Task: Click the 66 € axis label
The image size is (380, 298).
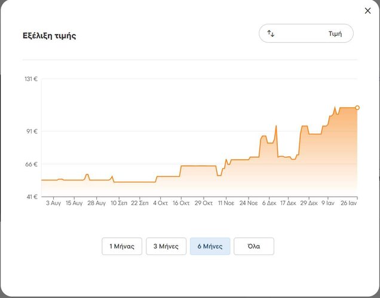Action: (31, 164)
